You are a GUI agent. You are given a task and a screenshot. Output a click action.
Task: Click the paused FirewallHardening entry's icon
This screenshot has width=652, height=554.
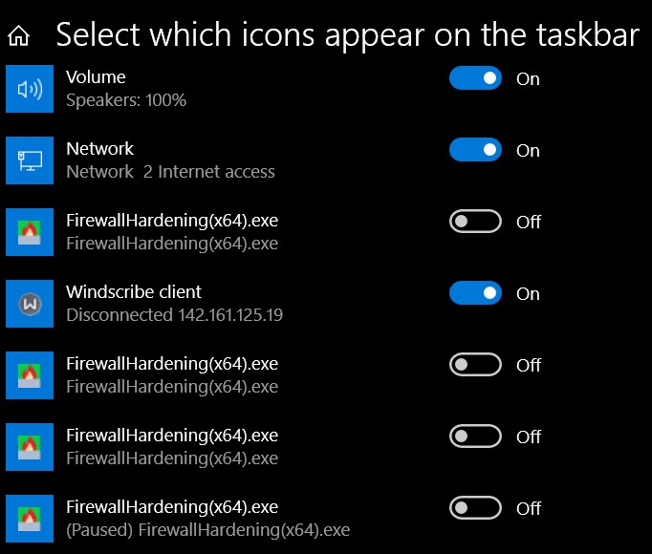point(30,519)
